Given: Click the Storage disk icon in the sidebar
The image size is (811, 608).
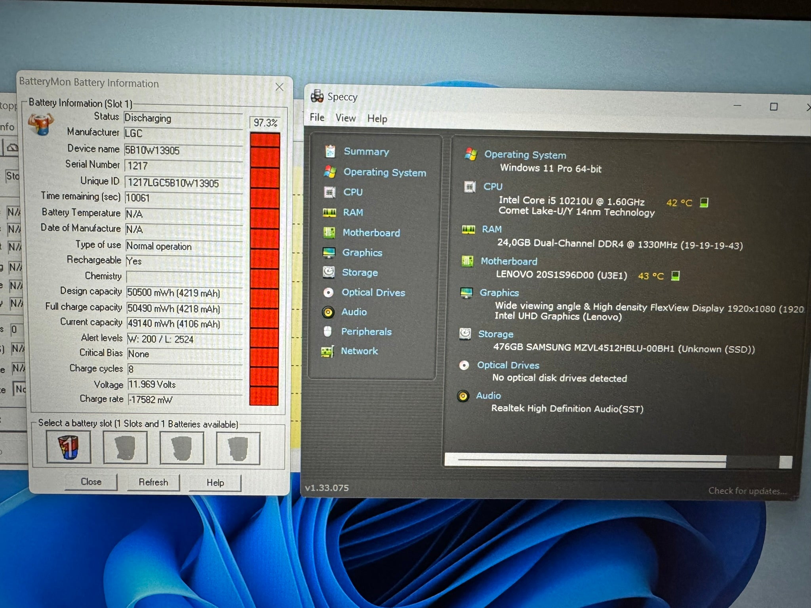Looking at the screenshot, I should (328, 272).
